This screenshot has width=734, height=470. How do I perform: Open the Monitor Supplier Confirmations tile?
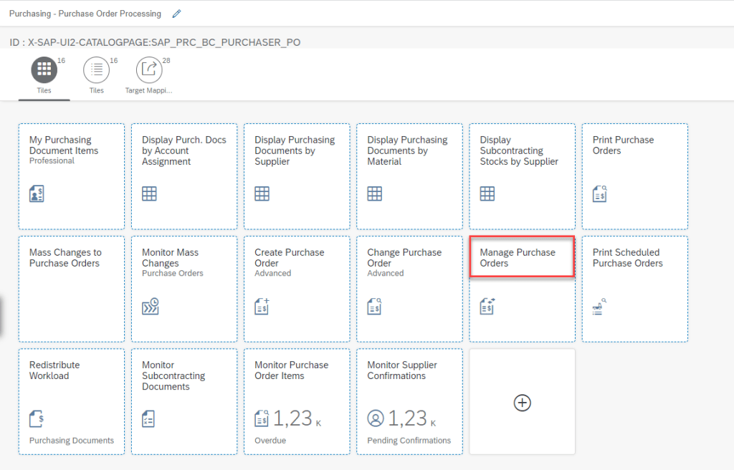pos(409,401)
